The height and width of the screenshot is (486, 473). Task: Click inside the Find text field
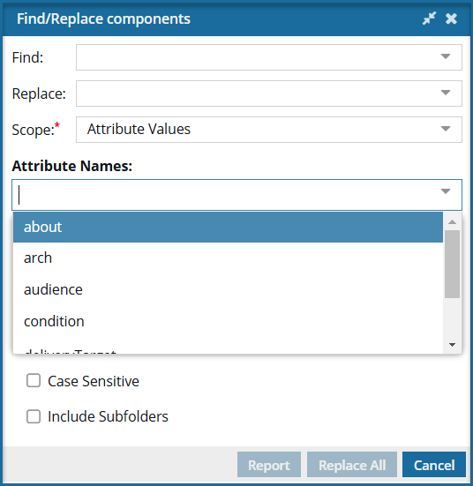pyautogui.click(x=258, y=57)
